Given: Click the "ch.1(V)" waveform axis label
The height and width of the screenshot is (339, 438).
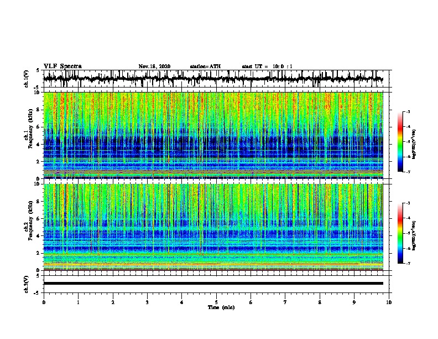Looking at the screenshot, I should tap(27, 79).
